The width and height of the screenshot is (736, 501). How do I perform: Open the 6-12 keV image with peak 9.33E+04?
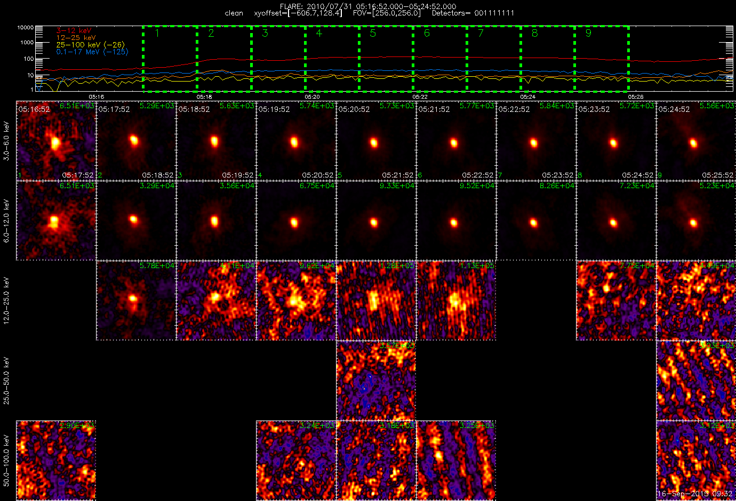(376, 221)
